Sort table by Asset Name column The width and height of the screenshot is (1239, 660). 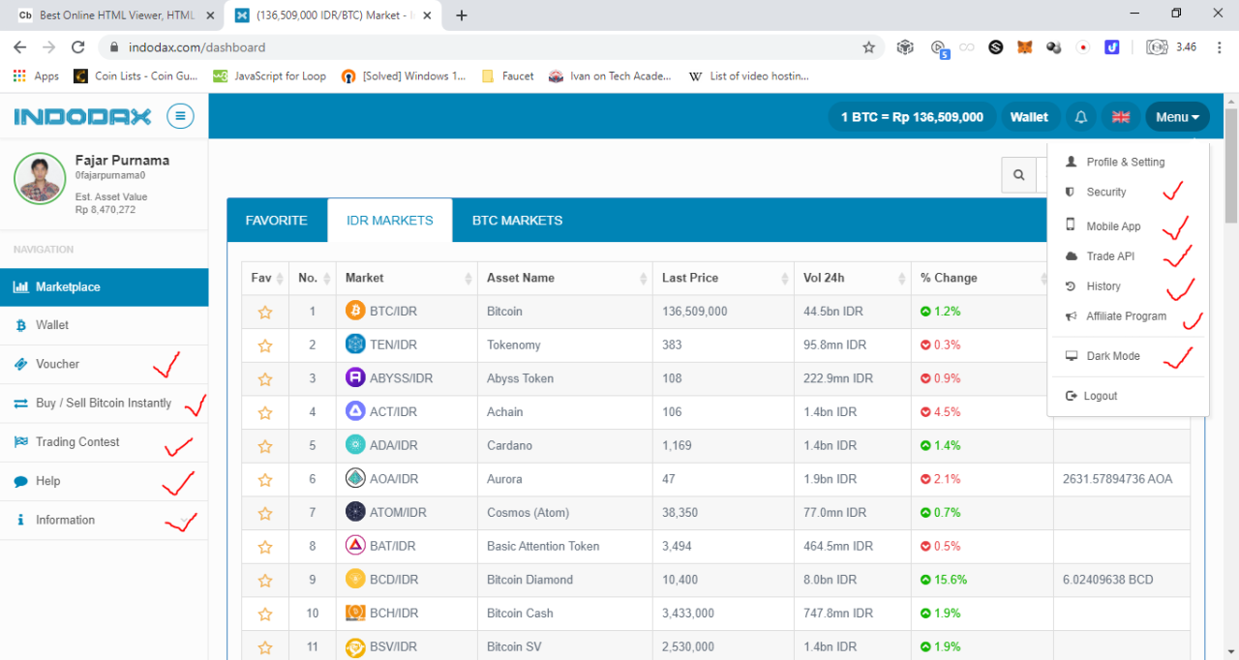coord(565,278)
